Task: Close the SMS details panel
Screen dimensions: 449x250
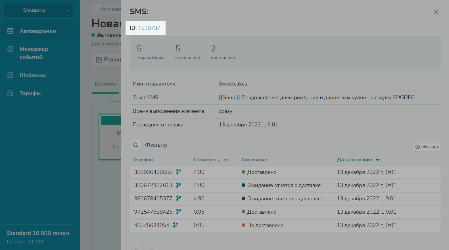Action: pyautogui.click(x=436, y=12)
